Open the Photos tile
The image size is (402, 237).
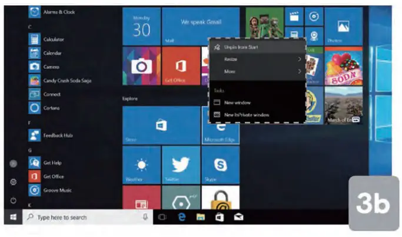tap(344, 26)
